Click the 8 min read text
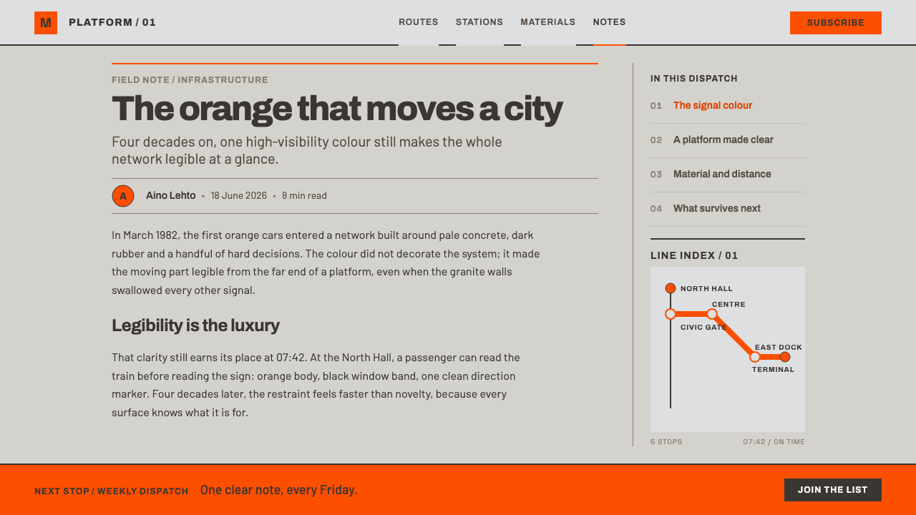Viewport: 916px width, 515px height. (304, 196)
